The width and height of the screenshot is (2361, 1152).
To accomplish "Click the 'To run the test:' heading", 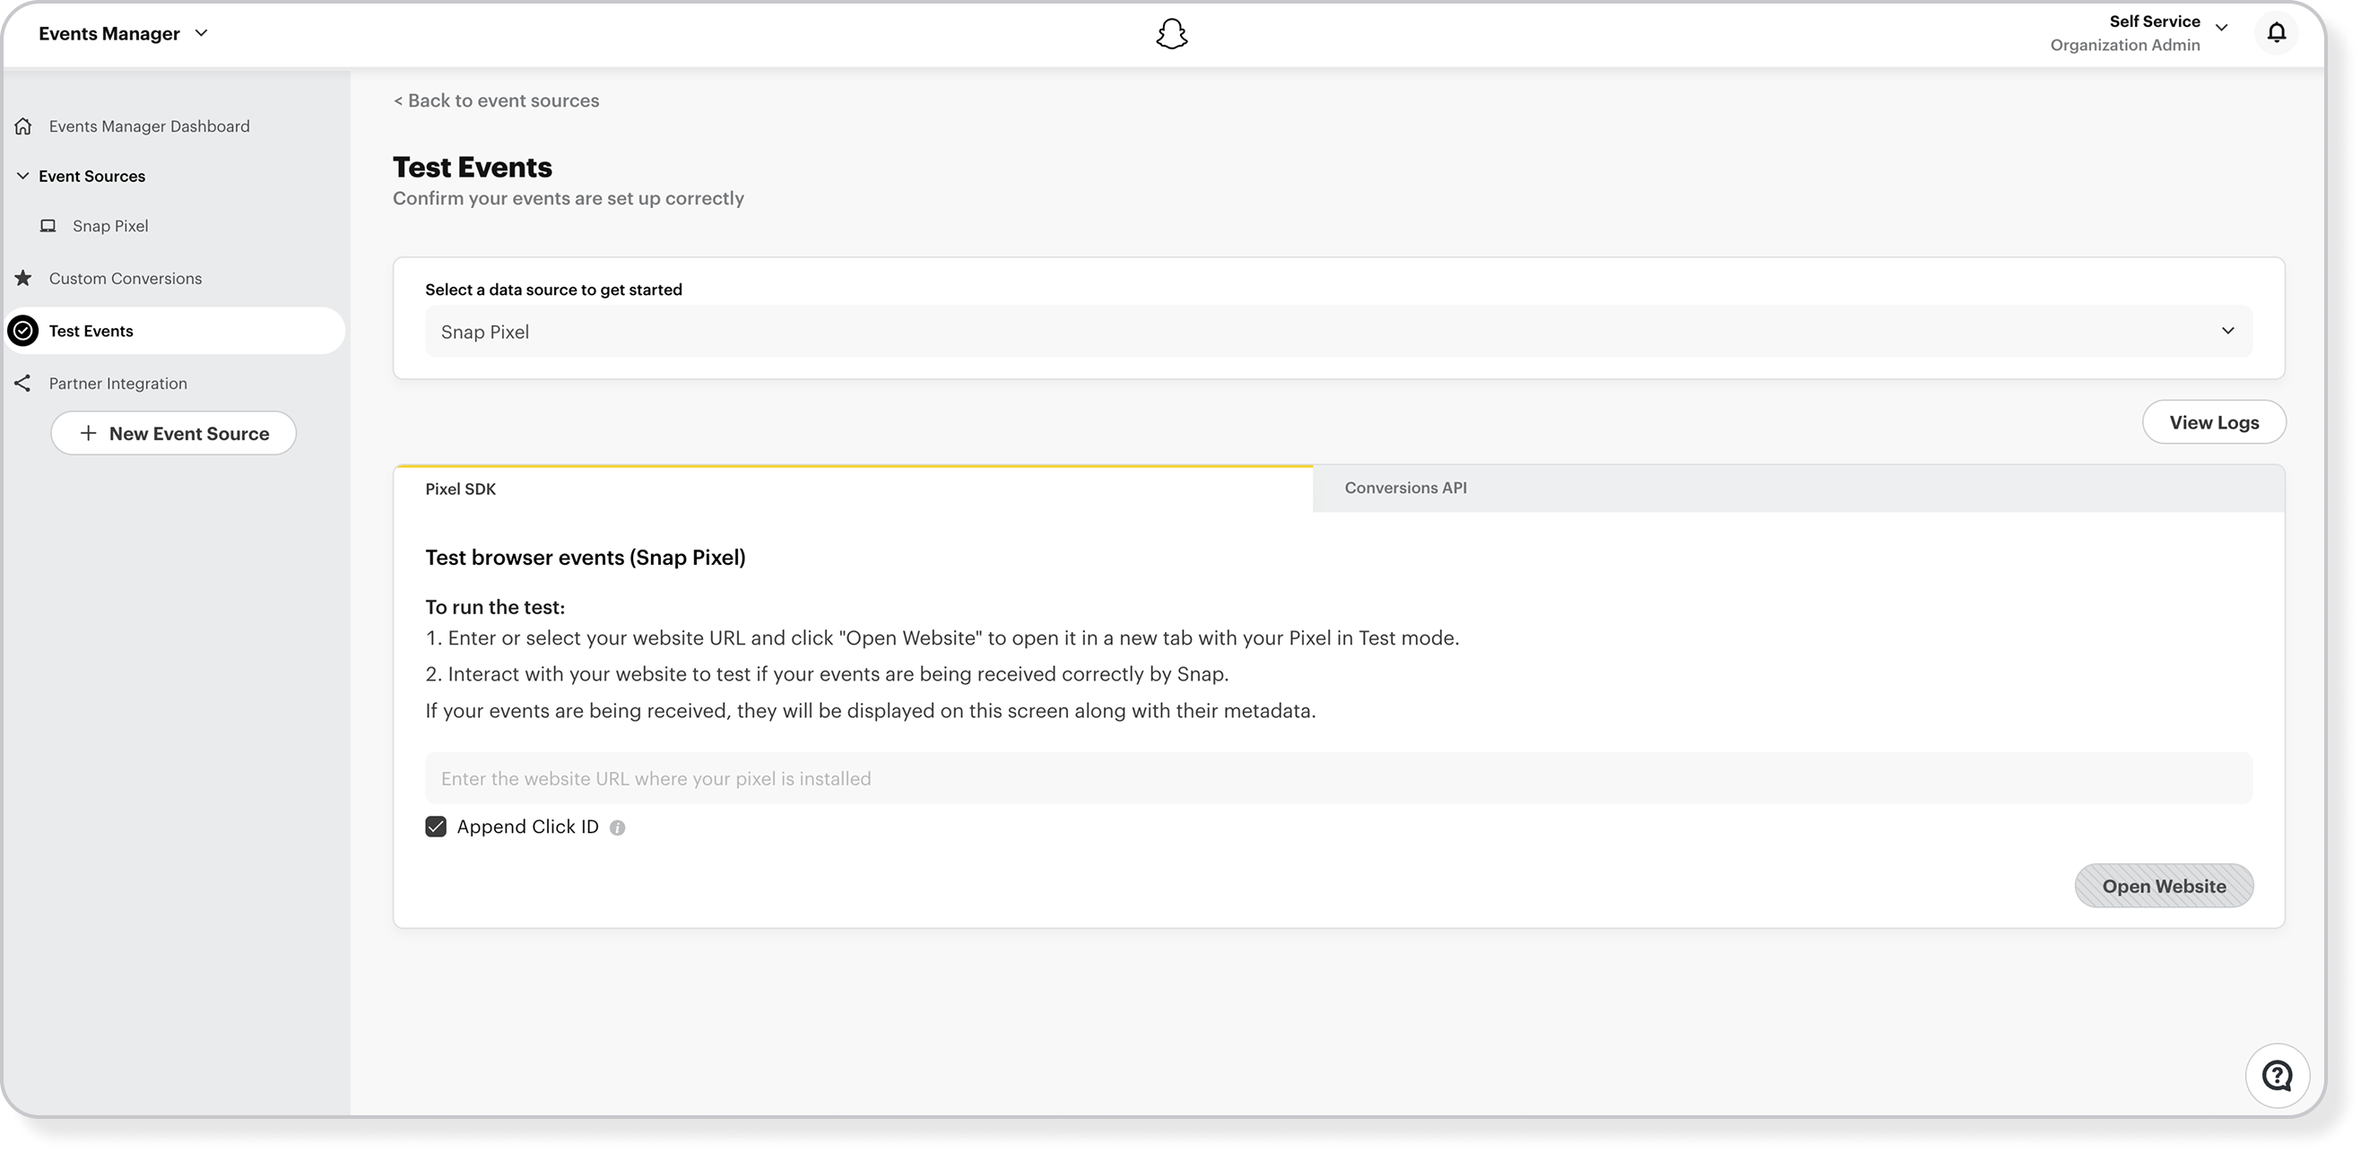I will click(495, 607).
